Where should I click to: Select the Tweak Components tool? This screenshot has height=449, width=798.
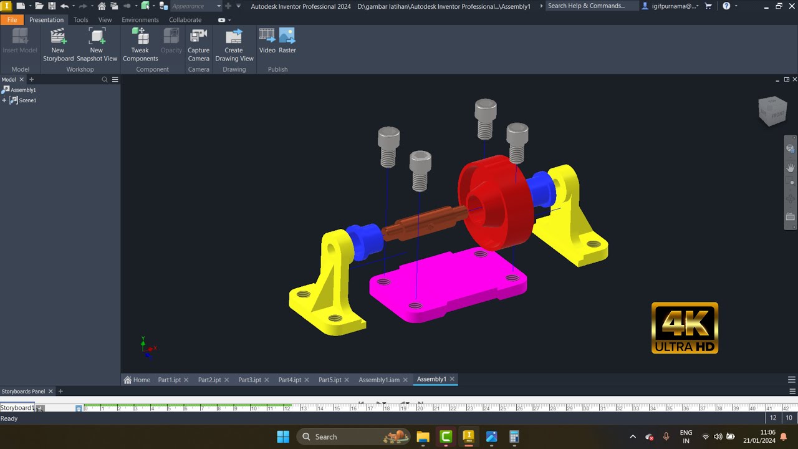tap(140, 45)
